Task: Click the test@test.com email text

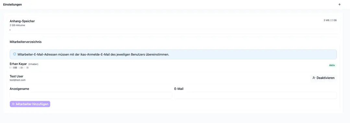Action: pos(17,80)
